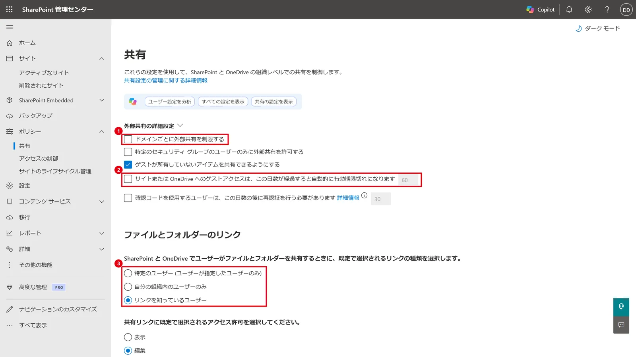The height and width of the screenshot is (357, 636).
Task: Click the 設定 gear icon in sidebar
Action: click(10, 186)
